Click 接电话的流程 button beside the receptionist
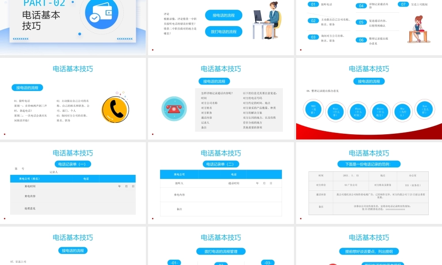Screen dimensions: 442x265 point(224,15)
